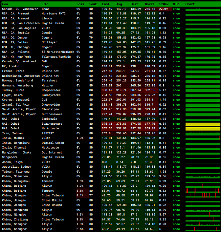Screen dimensions: 221x232
Task: Click the Best column header
Action: pos(134,4)
